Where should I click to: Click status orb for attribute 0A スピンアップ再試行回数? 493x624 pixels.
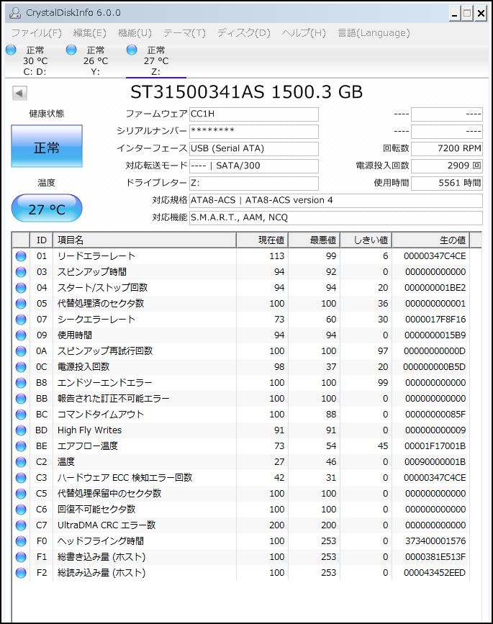[x=21, y=351]
